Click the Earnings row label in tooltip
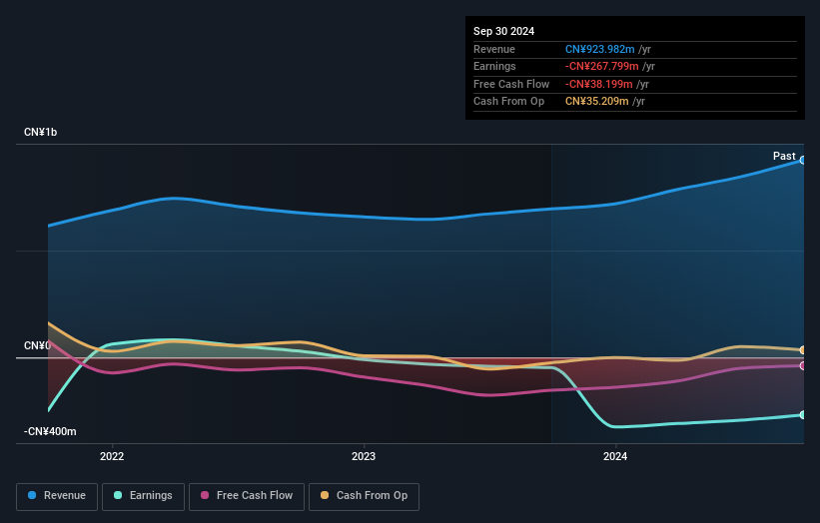 coord(494,66)
